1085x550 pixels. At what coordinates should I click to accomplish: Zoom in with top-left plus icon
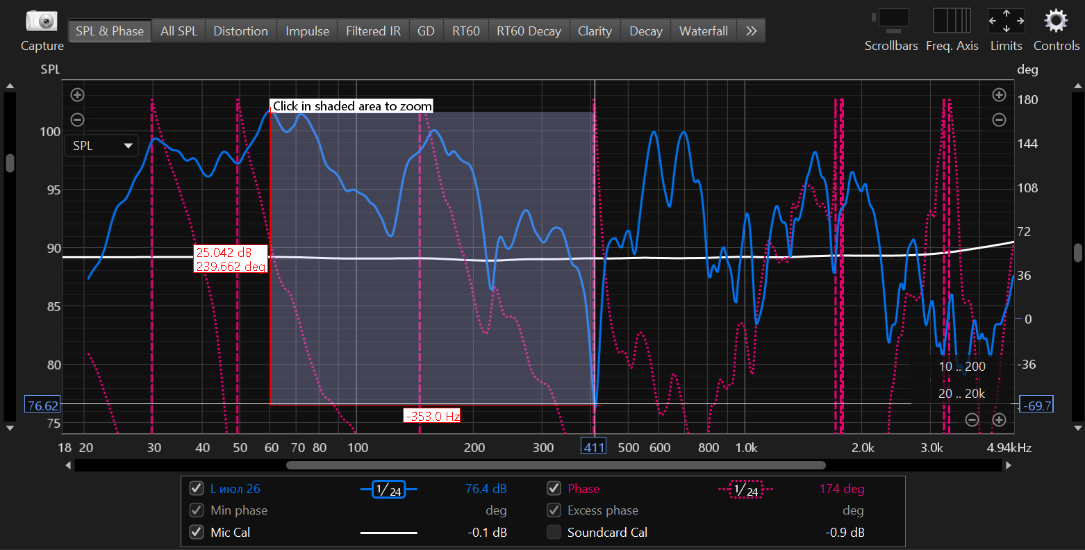[78, 95]
